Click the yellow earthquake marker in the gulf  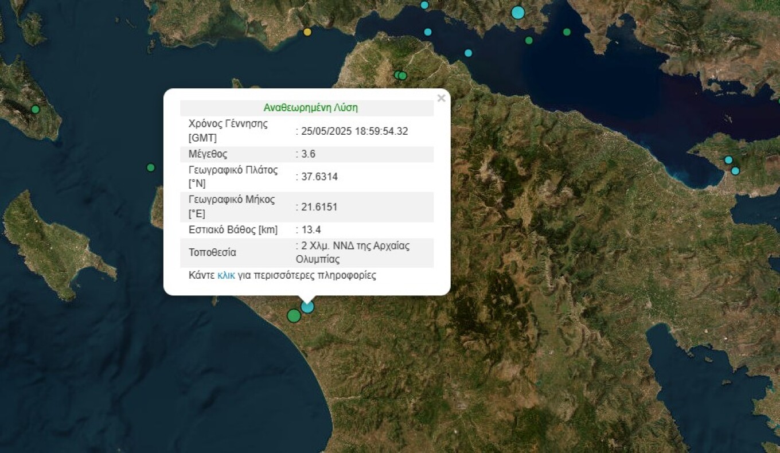tap(307, 33)
